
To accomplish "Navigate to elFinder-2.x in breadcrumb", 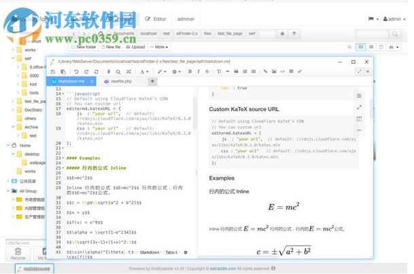I will click(187, 33).
